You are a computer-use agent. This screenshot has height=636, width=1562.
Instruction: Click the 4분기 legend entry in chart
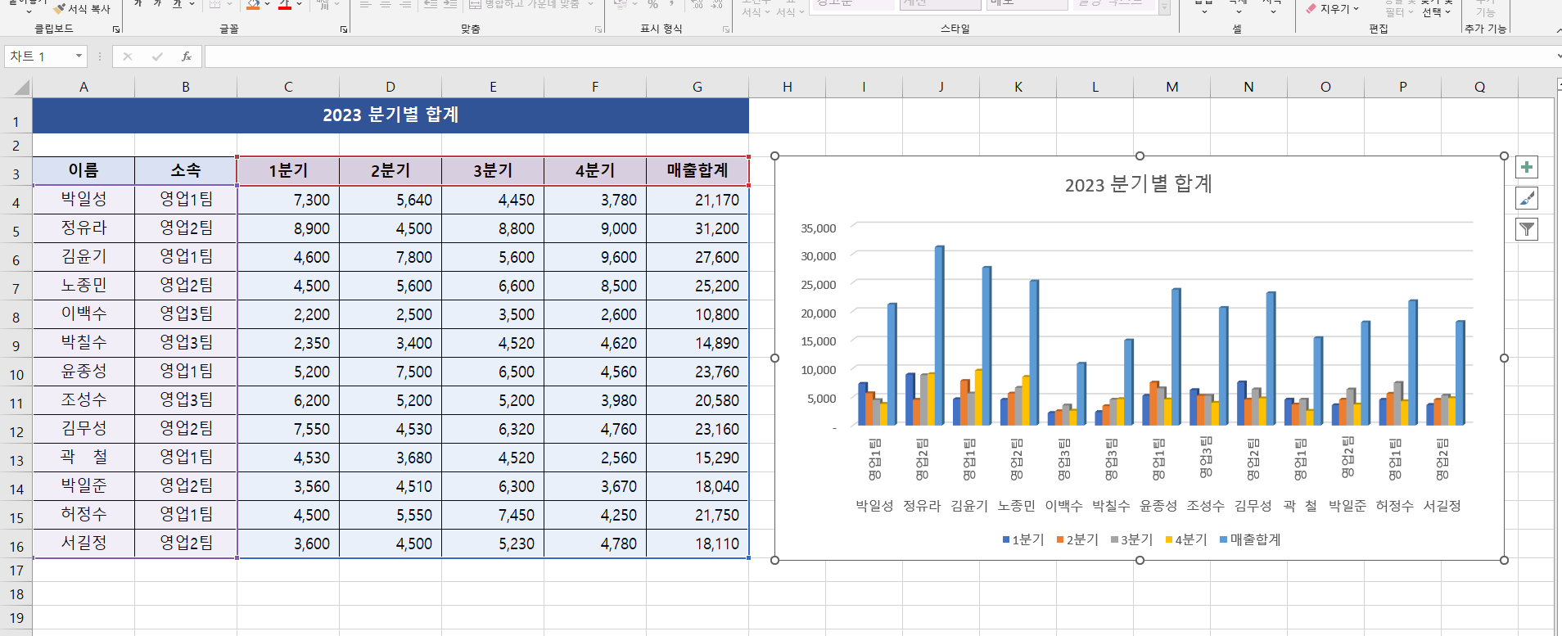point(1186,539)
